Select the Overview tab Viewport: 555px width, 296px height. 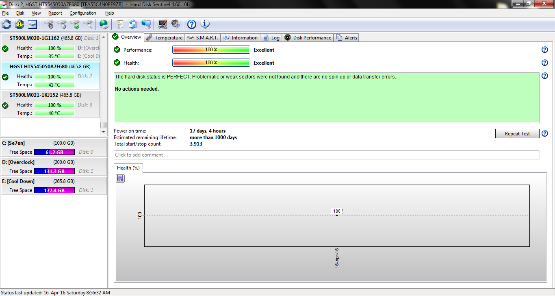127,37
